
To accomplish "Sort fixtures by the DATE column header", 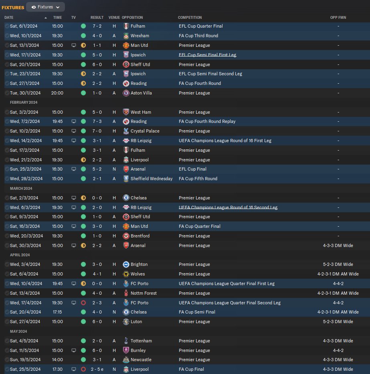I will tap(9, 17).
